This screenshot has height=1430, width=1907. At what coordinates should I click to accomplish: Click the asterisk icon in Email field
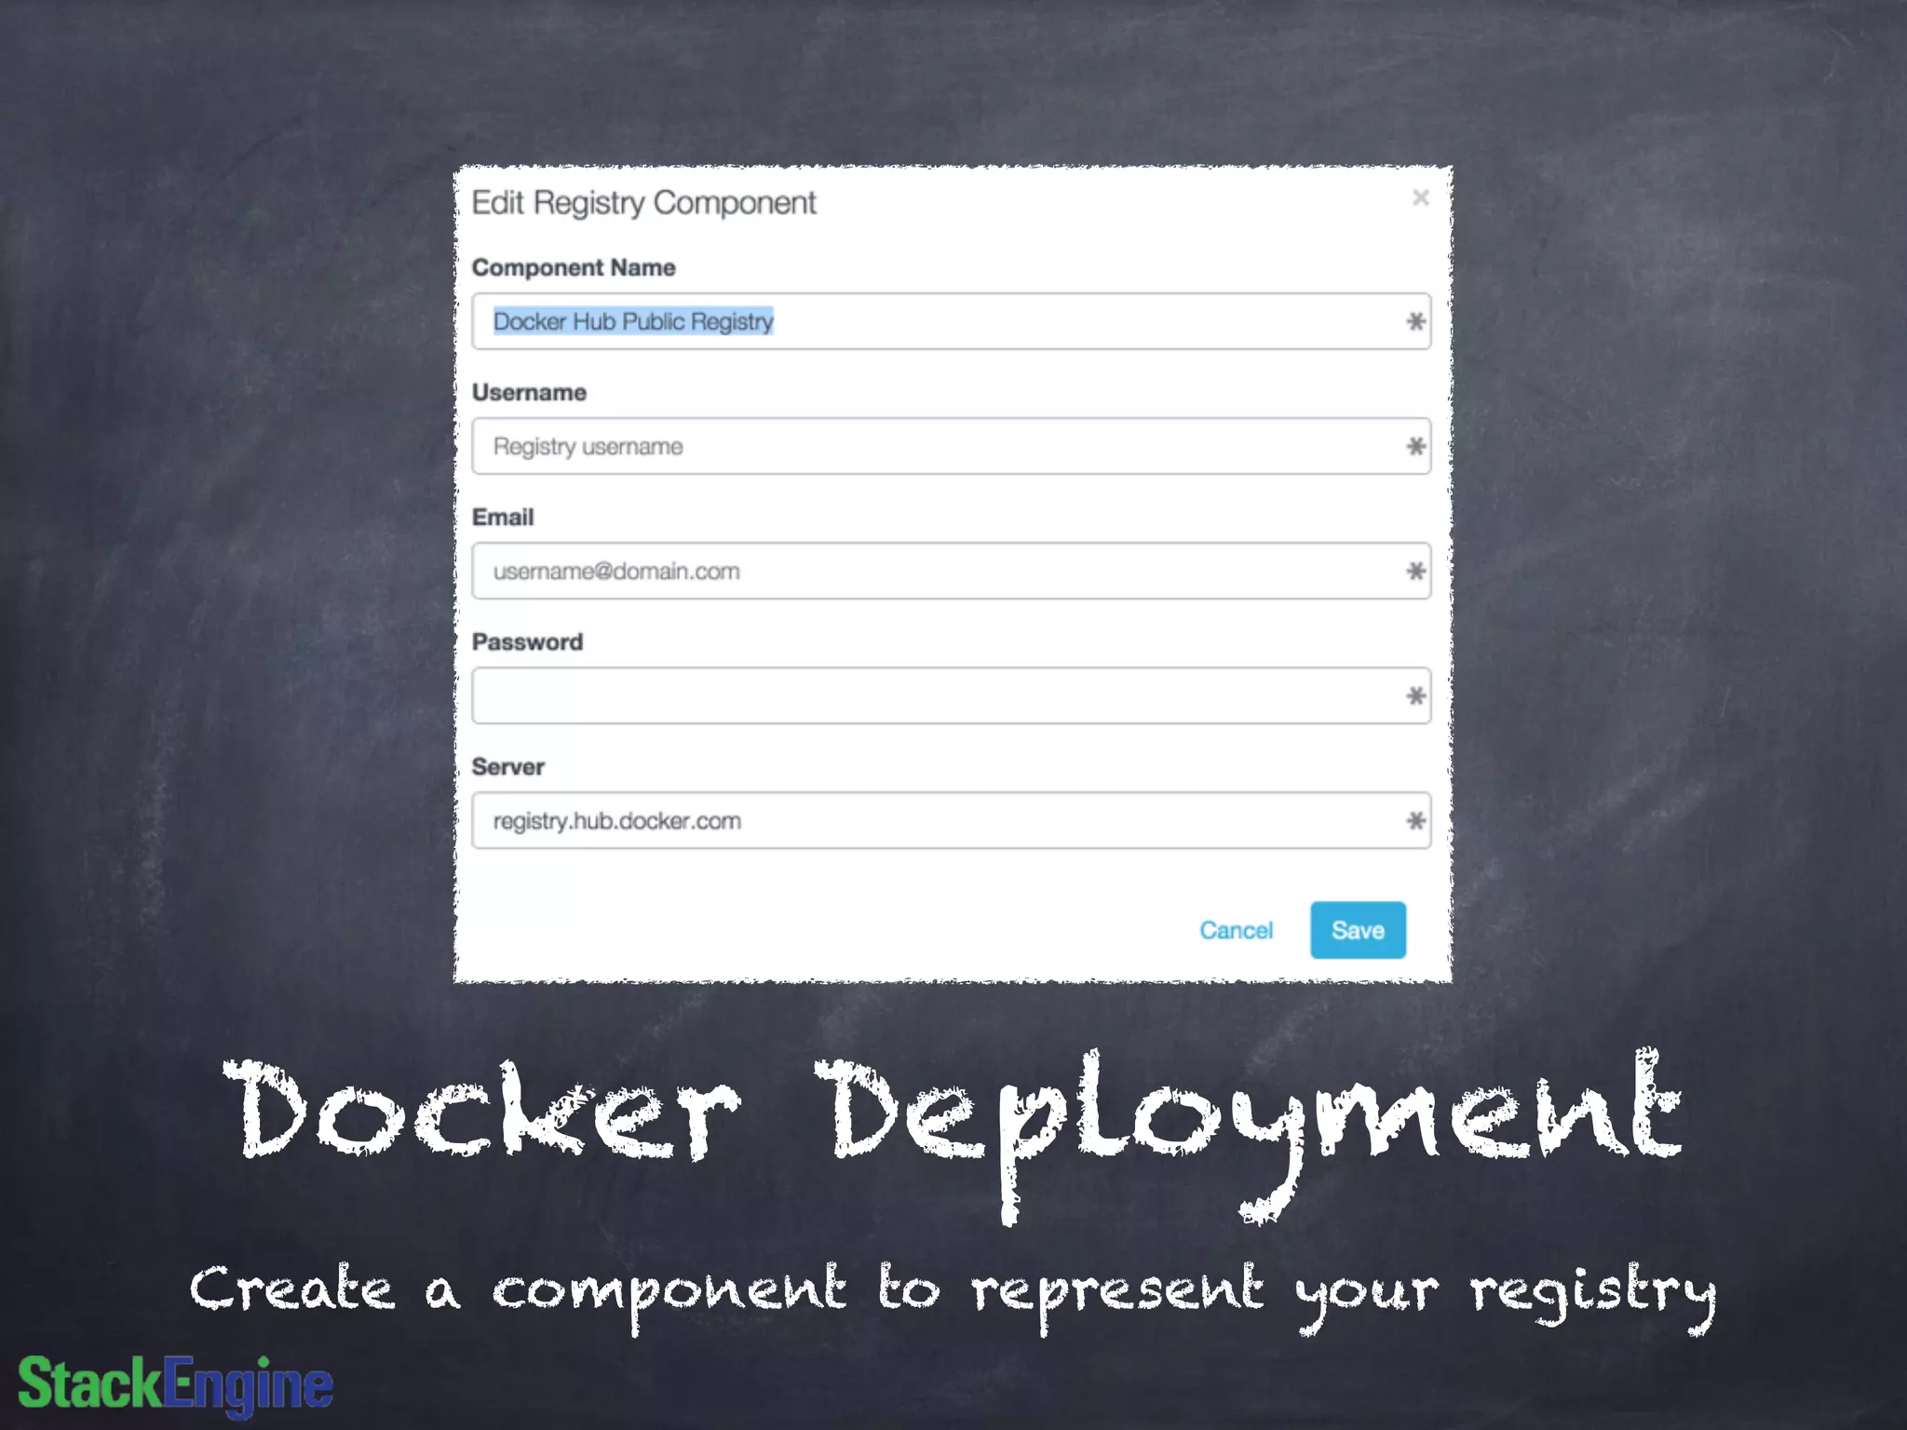(x=1415, y=571)
